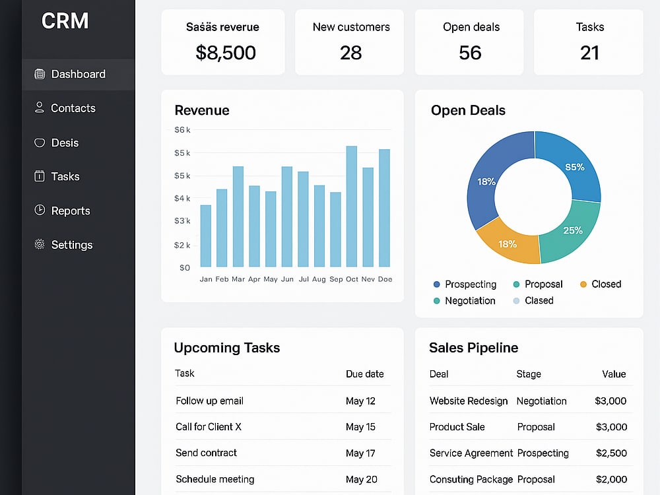Screen dimensions: 660x495
Task: Click the Sales Pipeline heading
Action: [x=473, y=348]
